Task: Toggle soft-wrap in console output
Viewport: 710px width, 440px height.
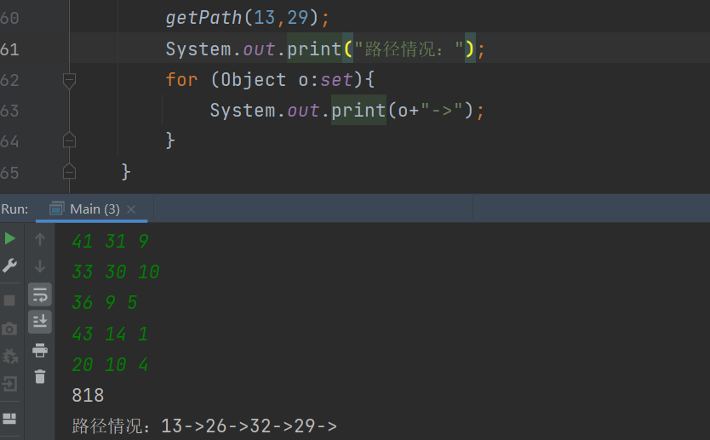Action: [40, 295]
